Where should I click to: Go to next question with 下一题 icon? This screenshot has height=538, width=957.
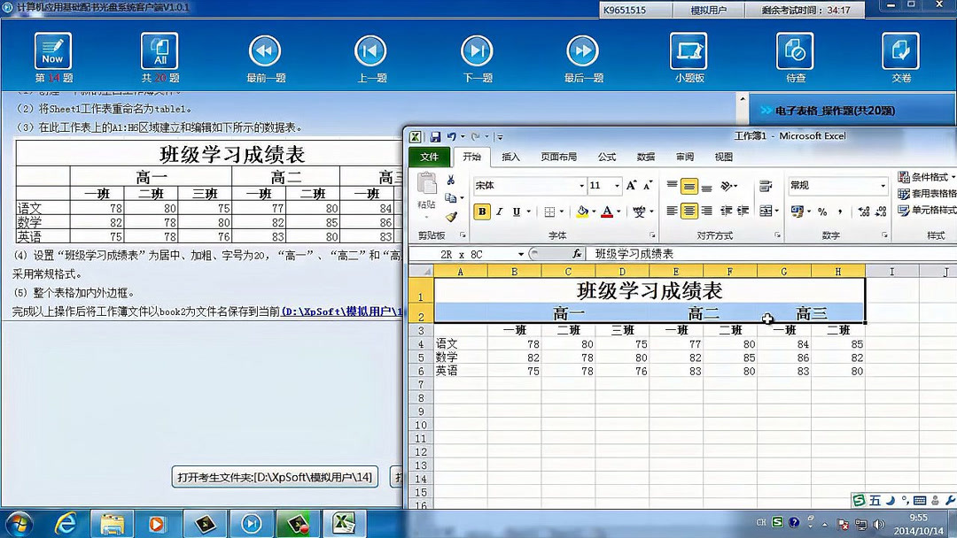click(x=477, y=50)
